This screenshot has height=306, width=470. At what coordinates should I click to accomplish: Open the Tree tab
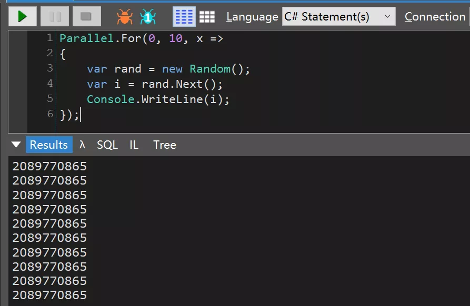click(x=164, y=145)
